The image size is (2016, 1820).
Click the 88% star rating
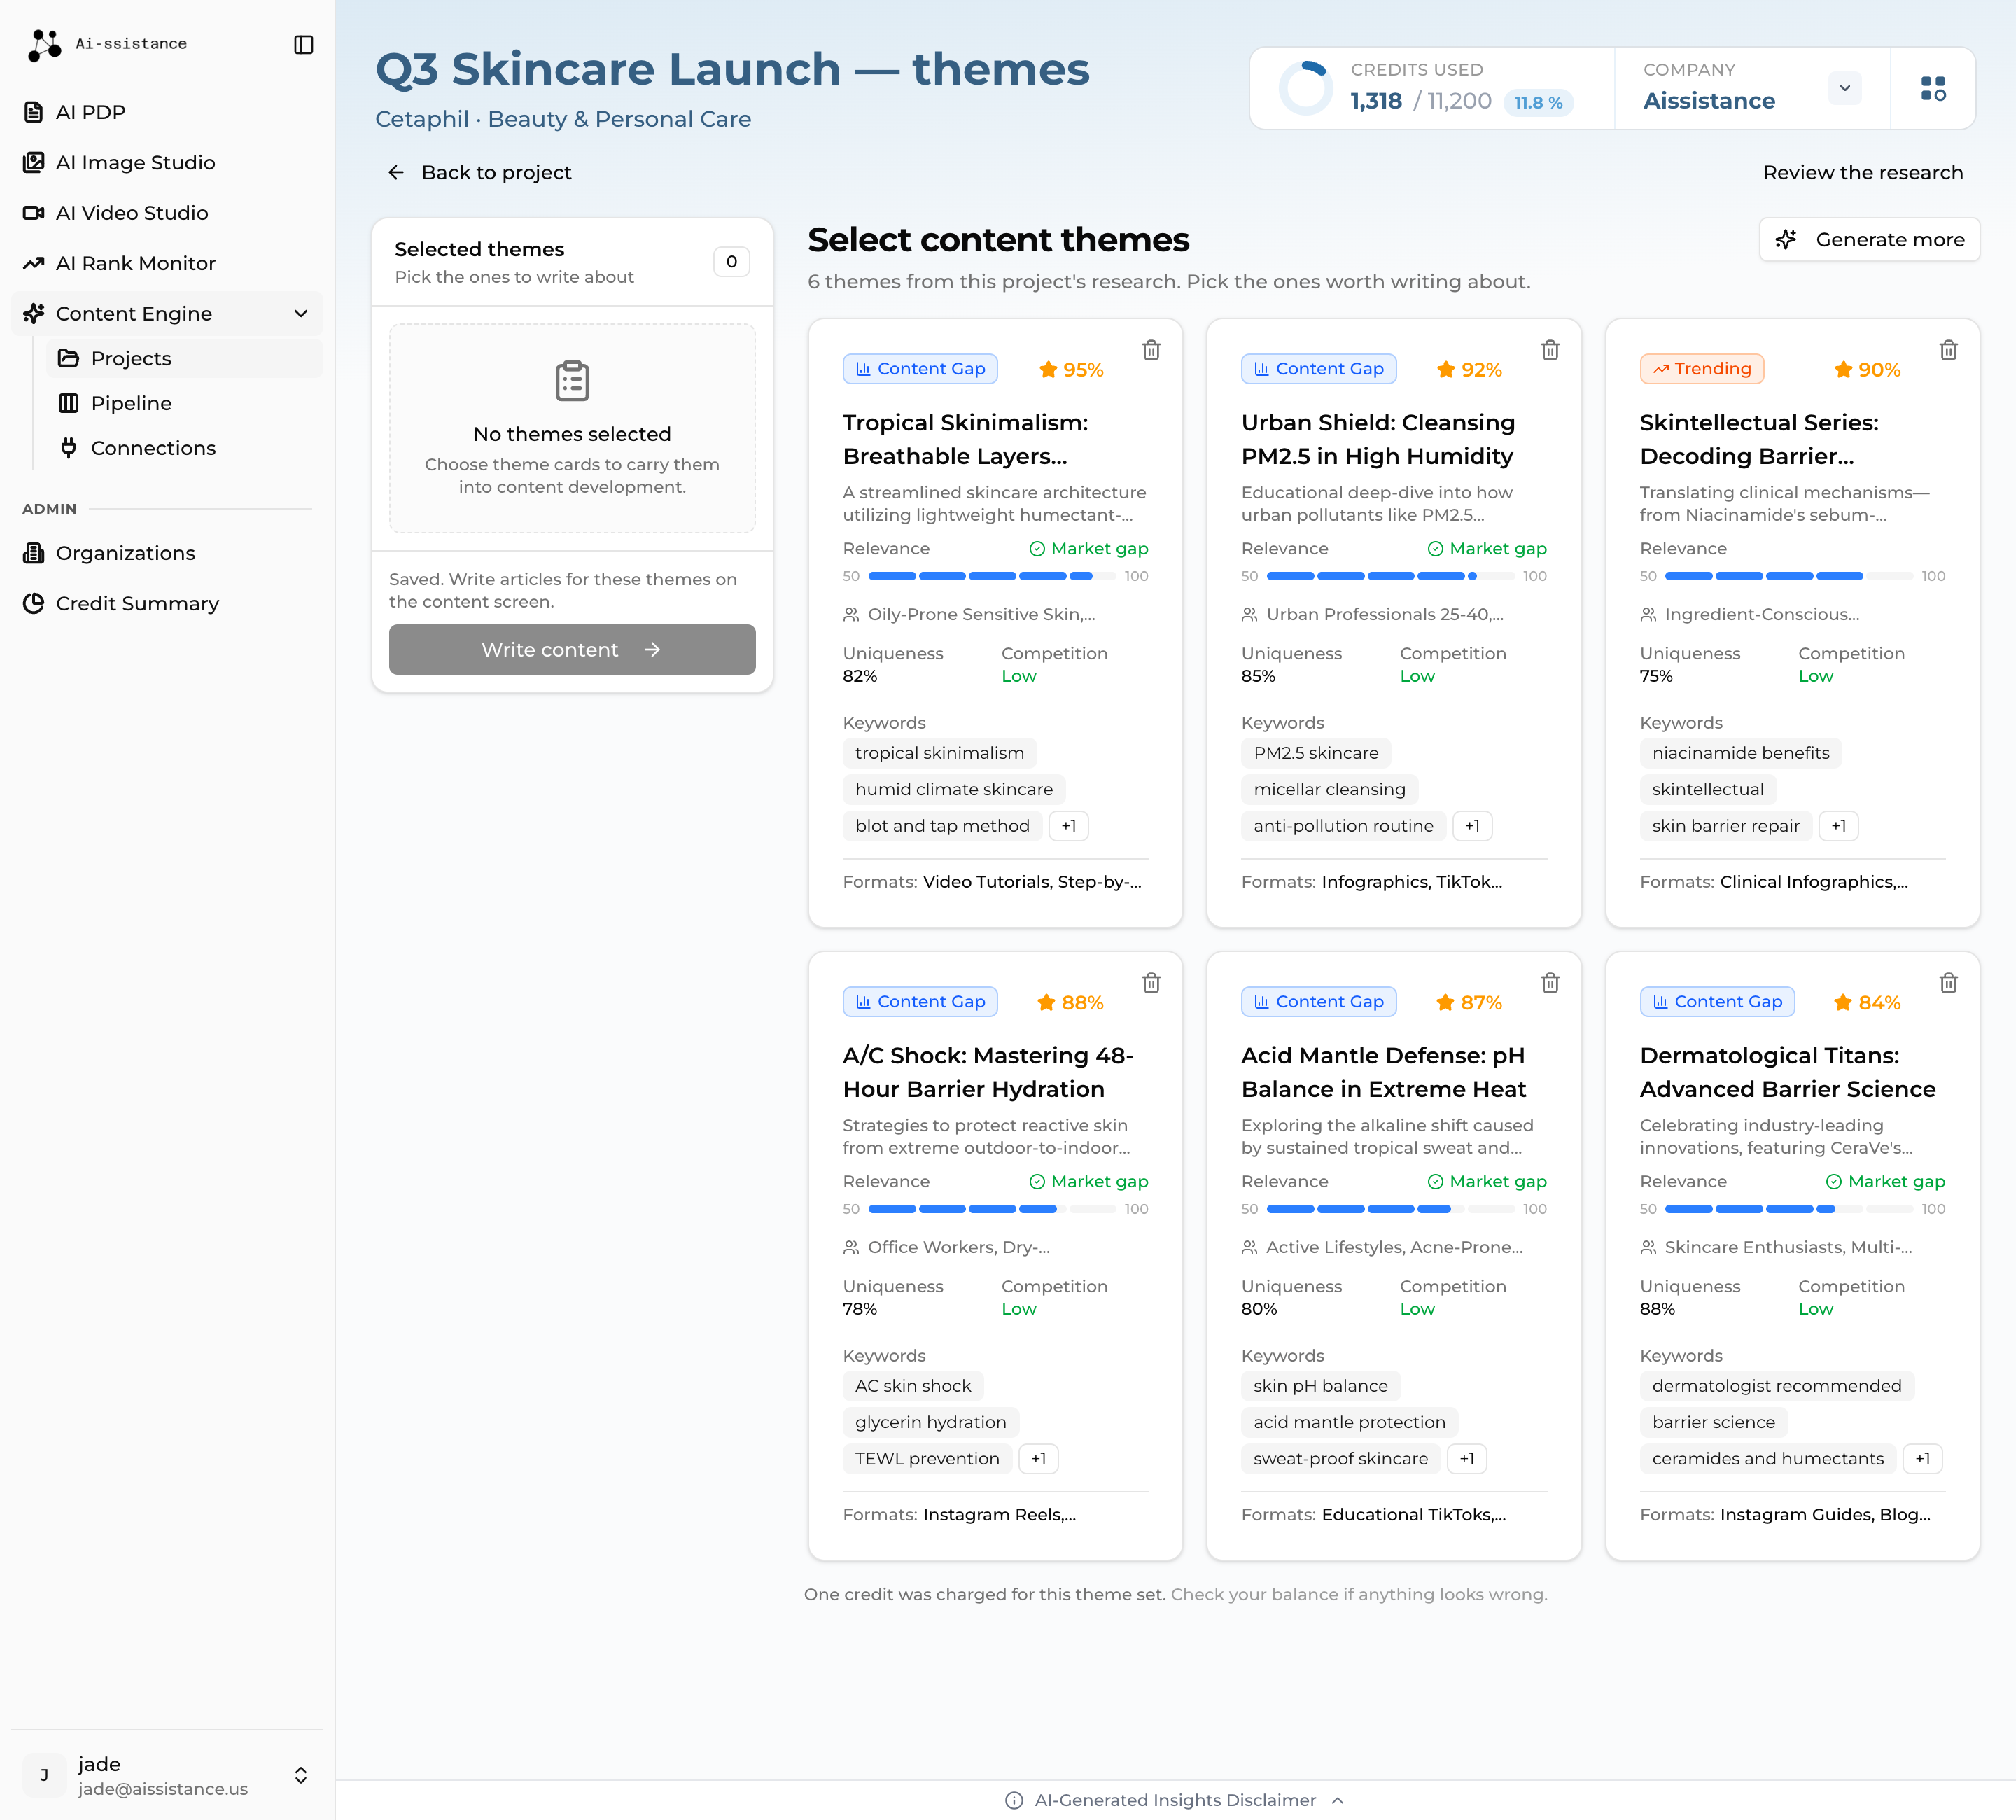coord(1070,1003)
